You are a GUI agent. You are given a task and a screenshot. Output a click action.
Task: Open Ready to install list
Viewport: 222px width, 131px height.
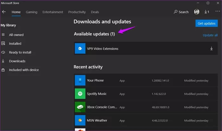click(20, 52)
